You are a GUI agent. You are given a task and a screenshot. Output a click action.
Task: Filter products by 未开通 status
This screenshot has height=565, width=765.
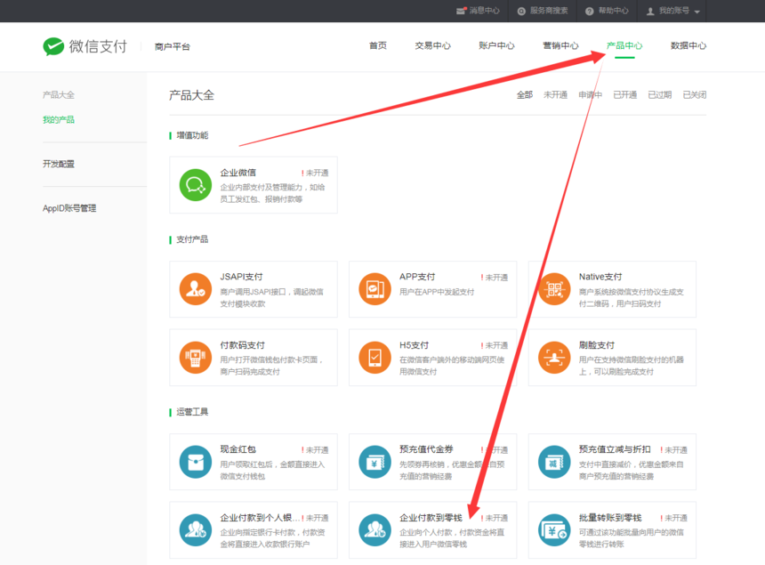pos(555,95)
